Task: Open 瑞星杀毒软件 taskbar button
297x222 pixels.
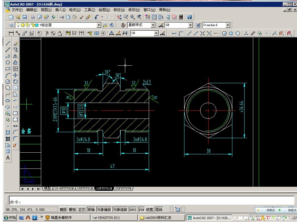Action: [x=67, y=218]
